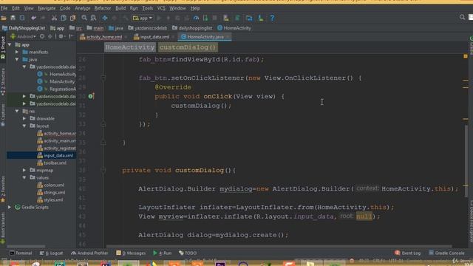Image resolution: width=473 pixels, height=266 pixels.
Task: Click the Help question mark icon
Action: coord(272,18)
